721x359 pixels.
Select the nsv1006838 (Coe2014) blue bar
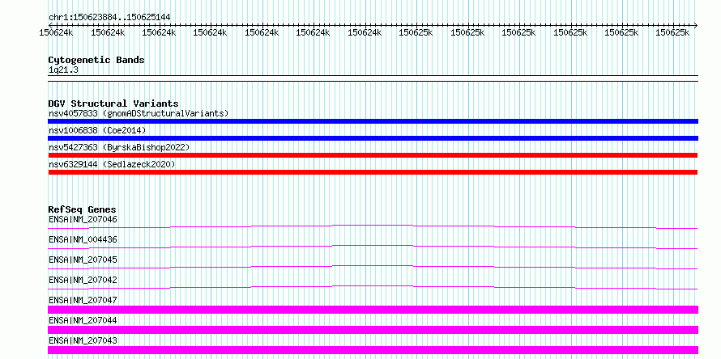[373, 138]
